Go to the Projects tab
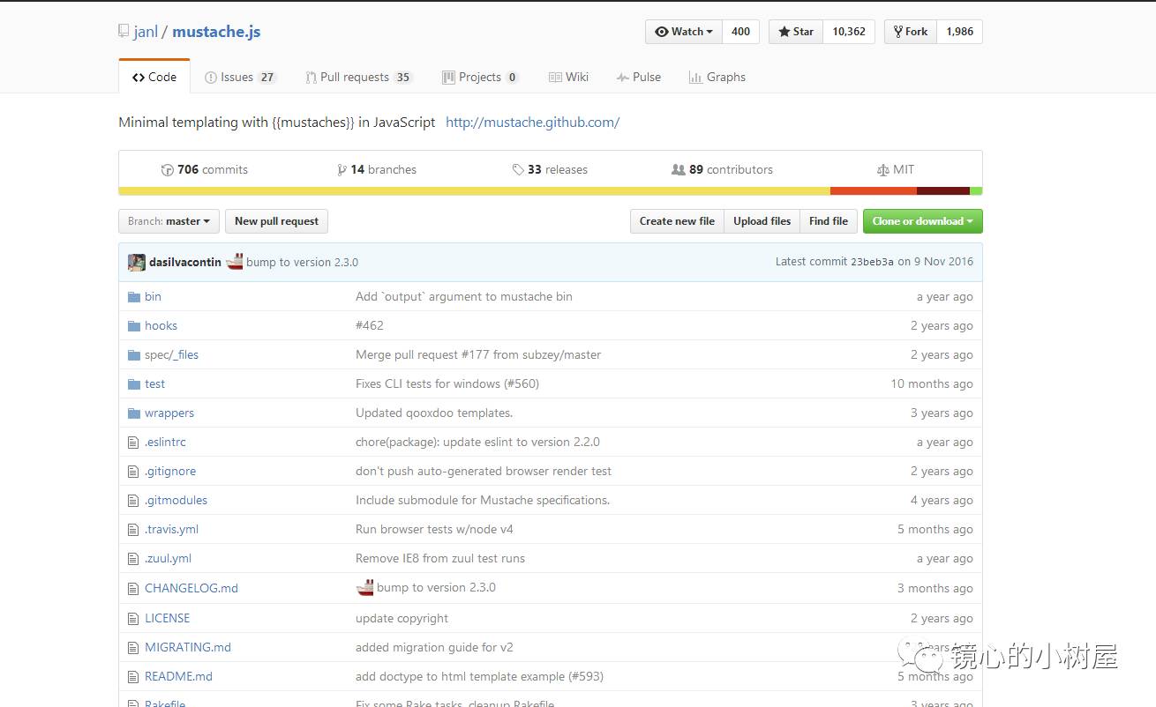This screenshot has height=707, width=1156. [x=481, y=78]
